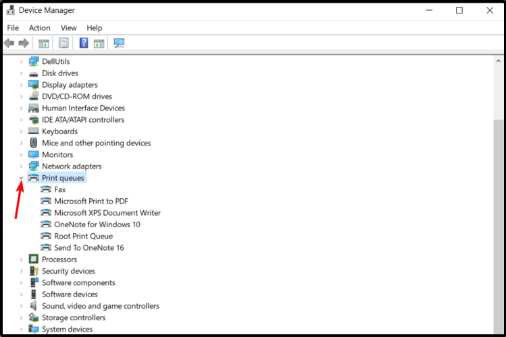This screenshot has height=337, width=506.
Task: Click the Back arrow toolbar icon
Action: click(x=9, y=43)
